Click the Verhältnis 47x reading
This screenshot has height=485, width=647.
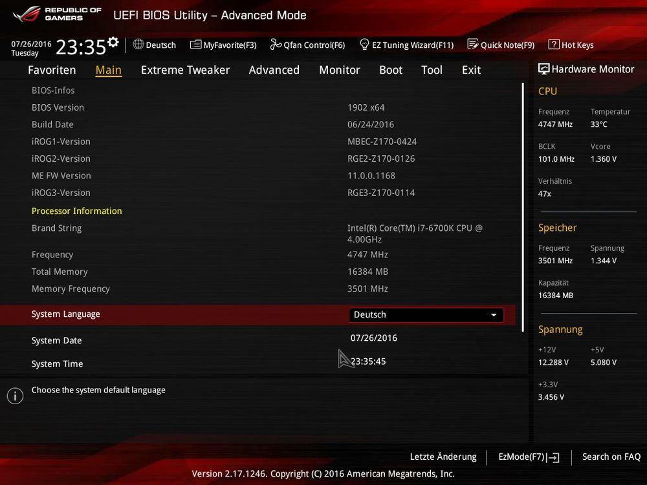545,194
